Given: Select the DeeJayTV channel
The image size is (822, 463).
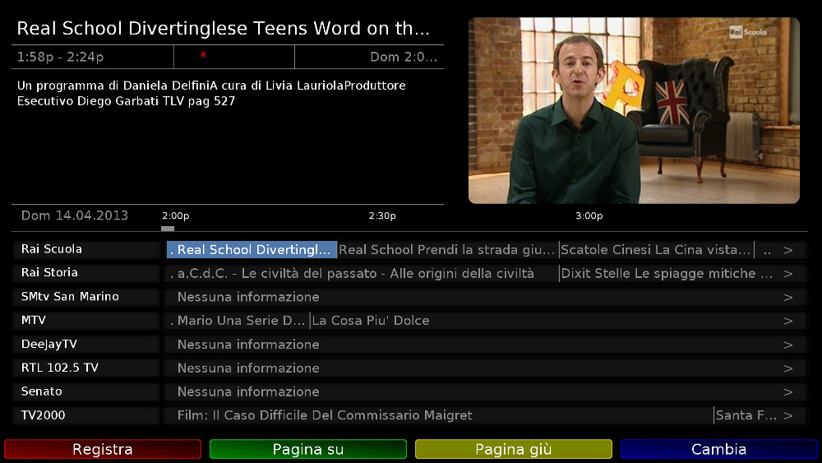Looking at the screenshot, I should tap(86, 345).
